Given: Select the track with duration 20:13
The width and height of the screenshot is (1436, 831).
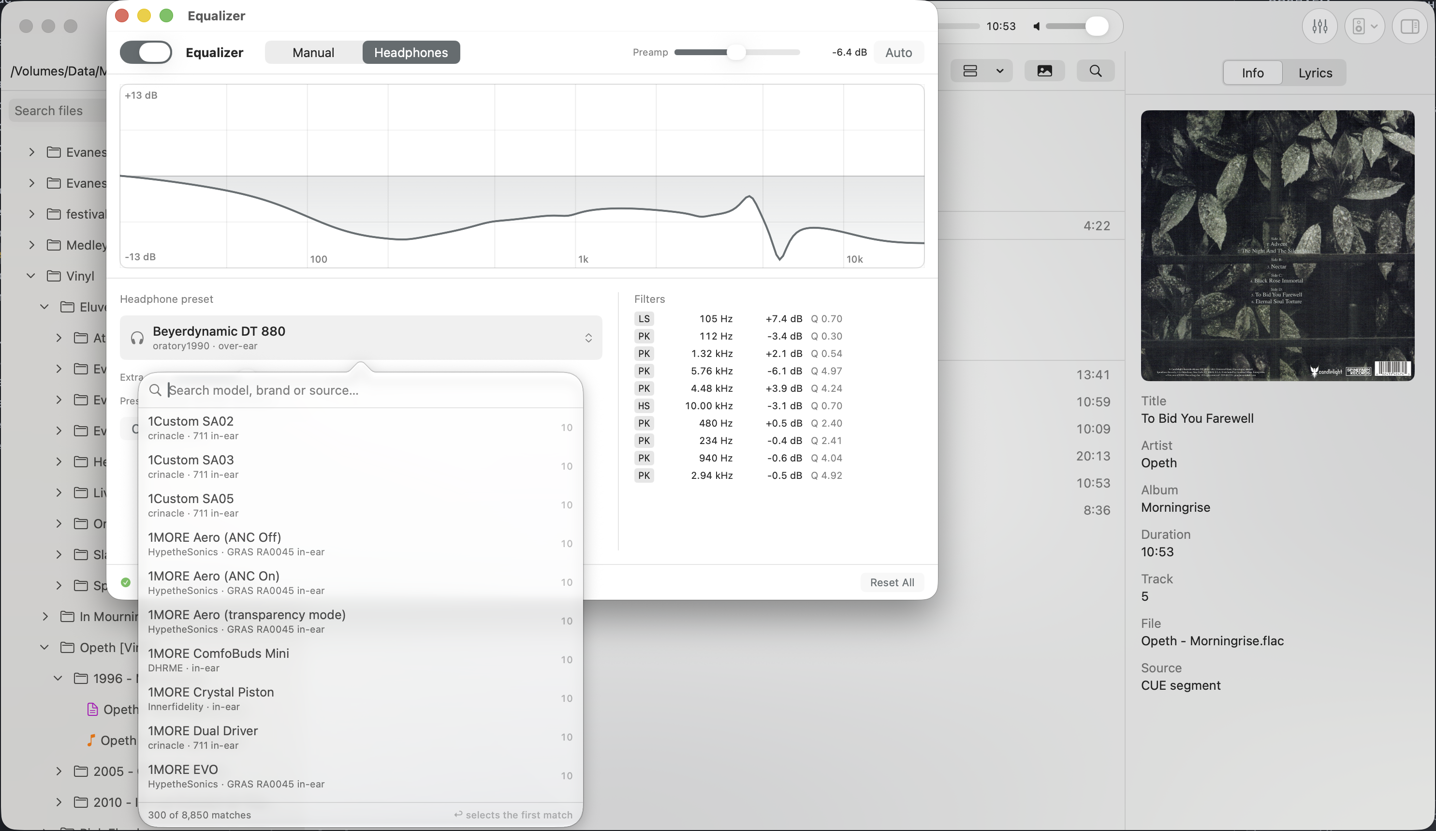Looking at the screenshot, I should (x=1093, y=456).
